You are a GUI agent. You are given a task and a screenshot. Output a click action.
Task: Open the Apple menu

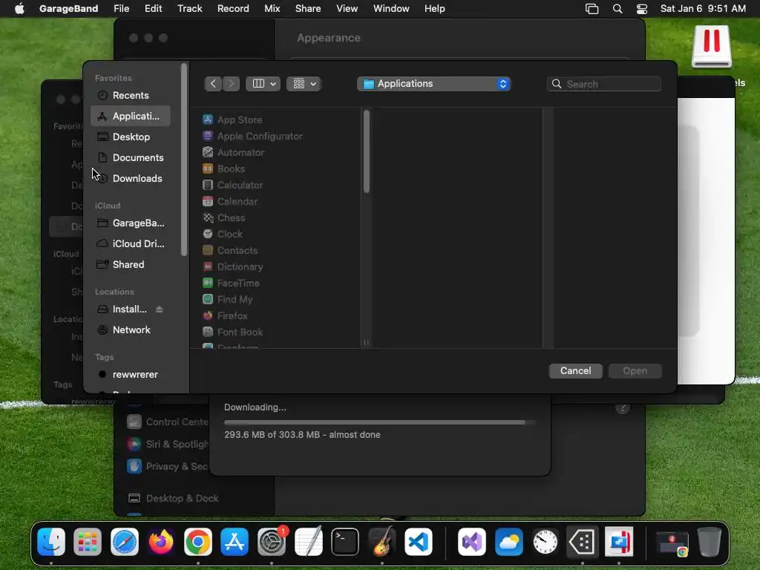(x=19, y=8)
